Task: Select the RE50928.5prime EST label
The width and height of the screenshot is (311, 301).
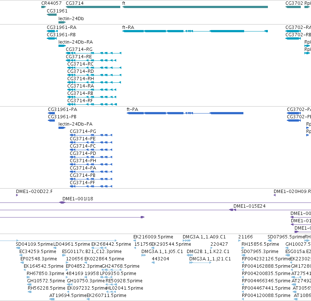Action: point(124,281)
